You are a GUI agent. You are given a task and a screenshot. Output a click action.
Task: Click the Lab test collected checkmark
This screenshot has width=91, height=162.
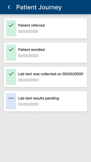pos(11,74)
